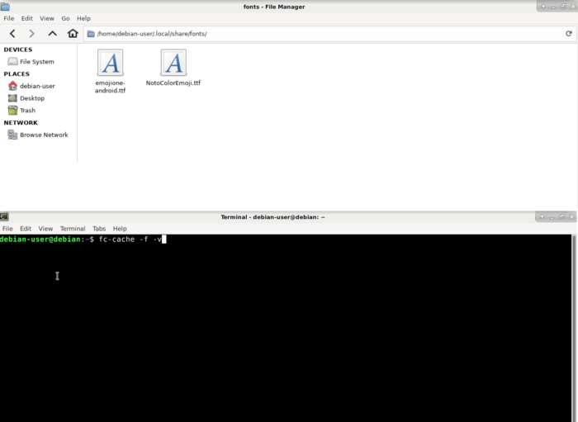Open Help menu in Terminal

click(x=120, y=229)
